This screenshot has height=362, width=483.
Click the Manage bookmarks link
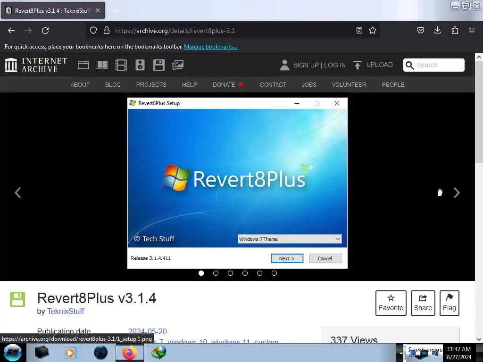211,47
